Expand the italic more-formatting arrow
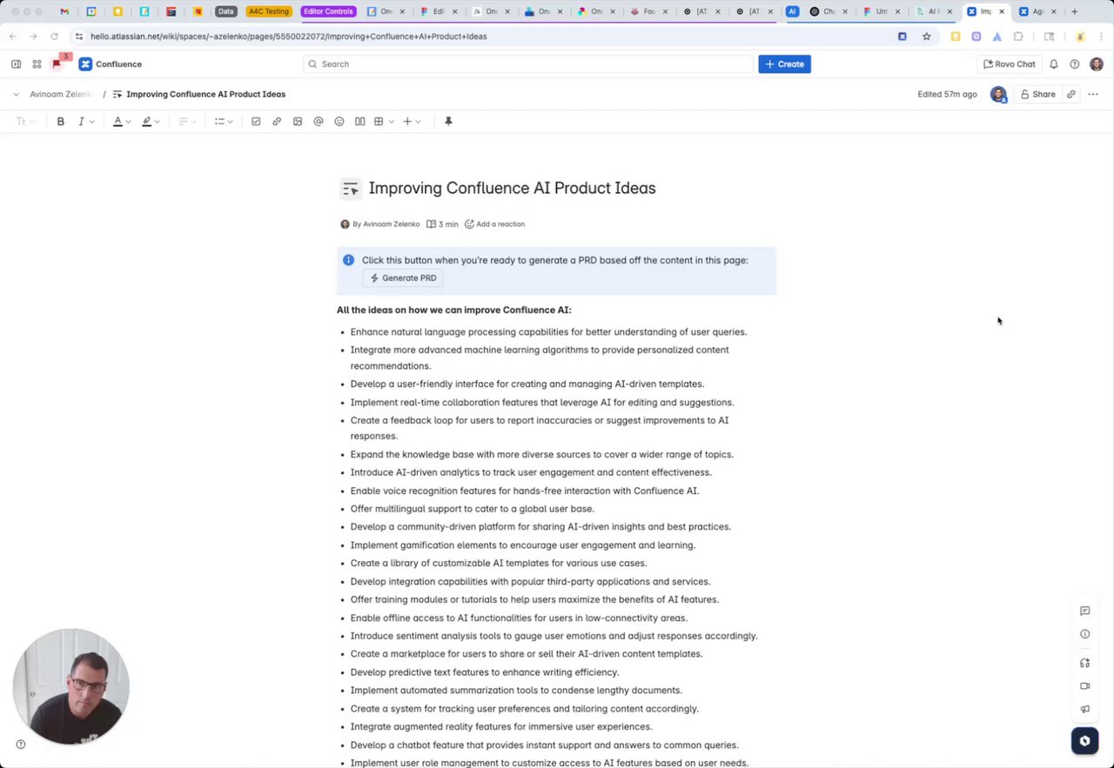This screenshot has width=1114, height=768. pos(91,122)
